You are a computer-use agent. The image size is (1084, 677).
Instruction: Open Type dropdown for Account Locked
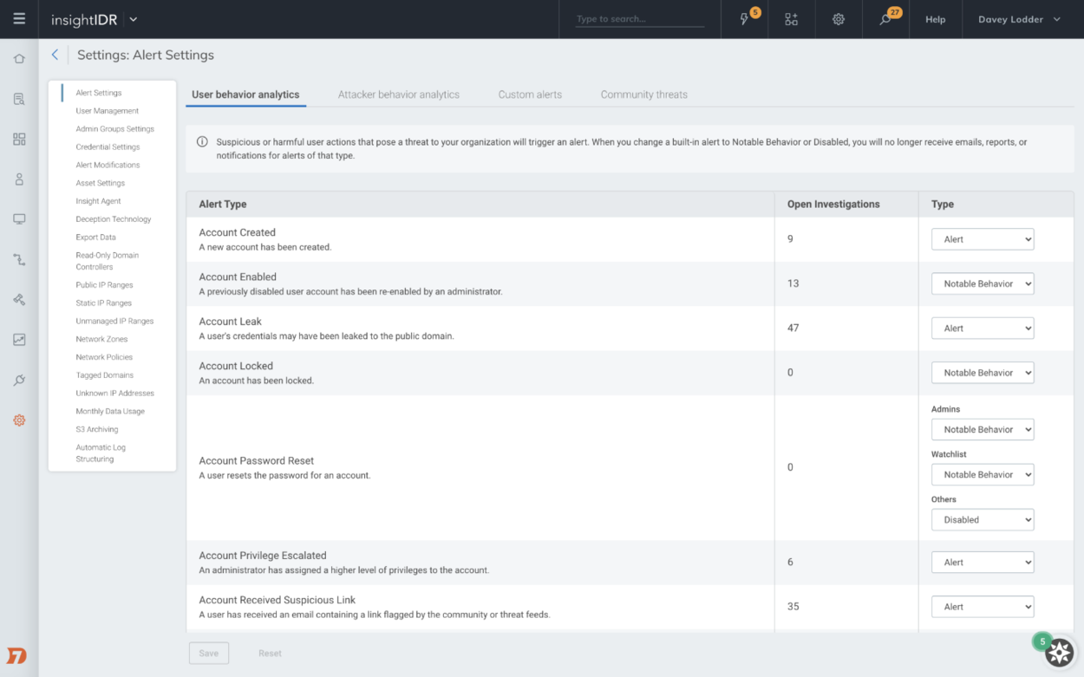[x=983, y=373]
